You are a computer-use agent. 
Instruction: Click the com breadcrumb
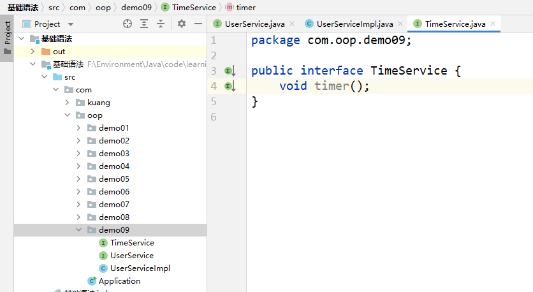78,8
